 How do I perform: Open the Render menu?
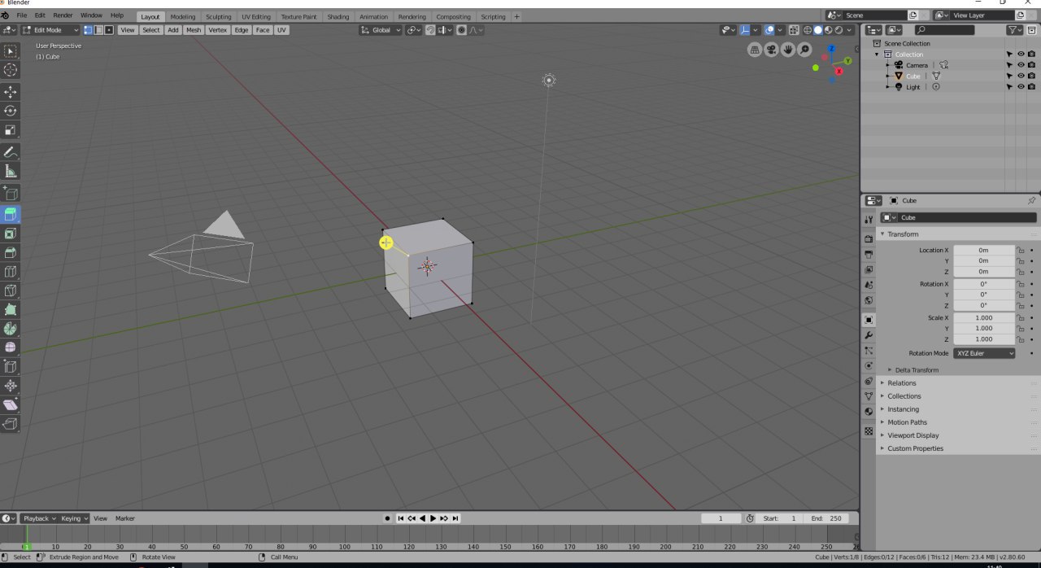[x=63, y=15]
